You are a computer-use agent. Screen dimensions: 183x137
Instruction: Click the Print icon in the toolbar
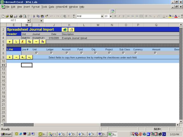[x=21, y=16]
